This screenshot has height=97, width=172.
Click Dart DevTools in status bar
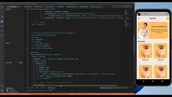click(98, 94)
